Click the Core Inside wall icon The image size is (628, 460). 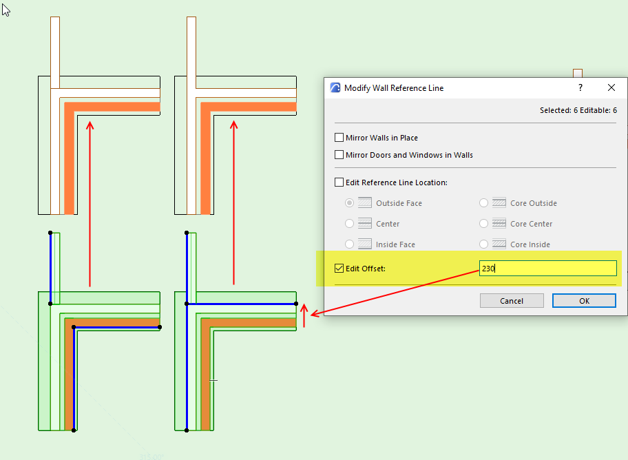[x=499, y=244]
